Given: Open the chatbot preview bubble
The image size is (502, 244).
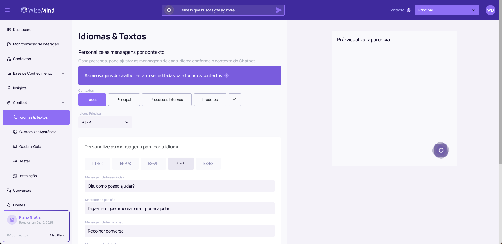Looking at the screenshot, I should pos(441,150).
